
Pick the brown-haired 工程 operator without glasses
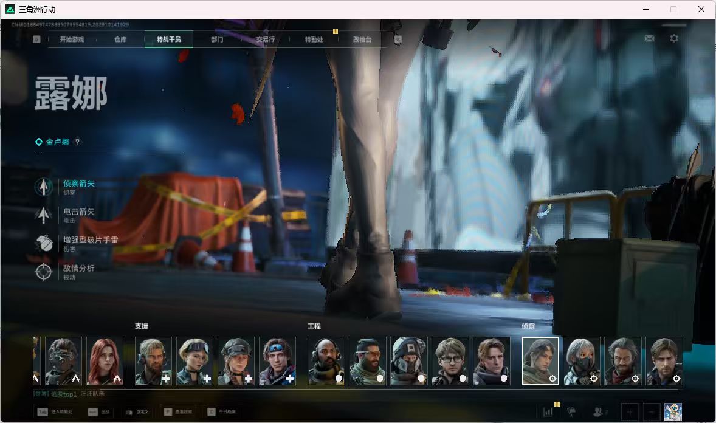(491, 361)
